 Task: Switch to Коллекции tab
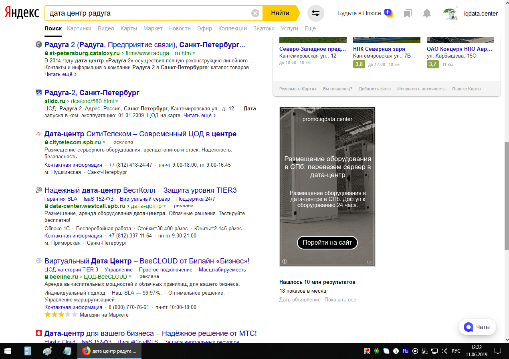click(x=233, y=28)
